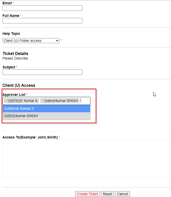
Task: Click the Access To text area
Action: [x=87, y=159]
